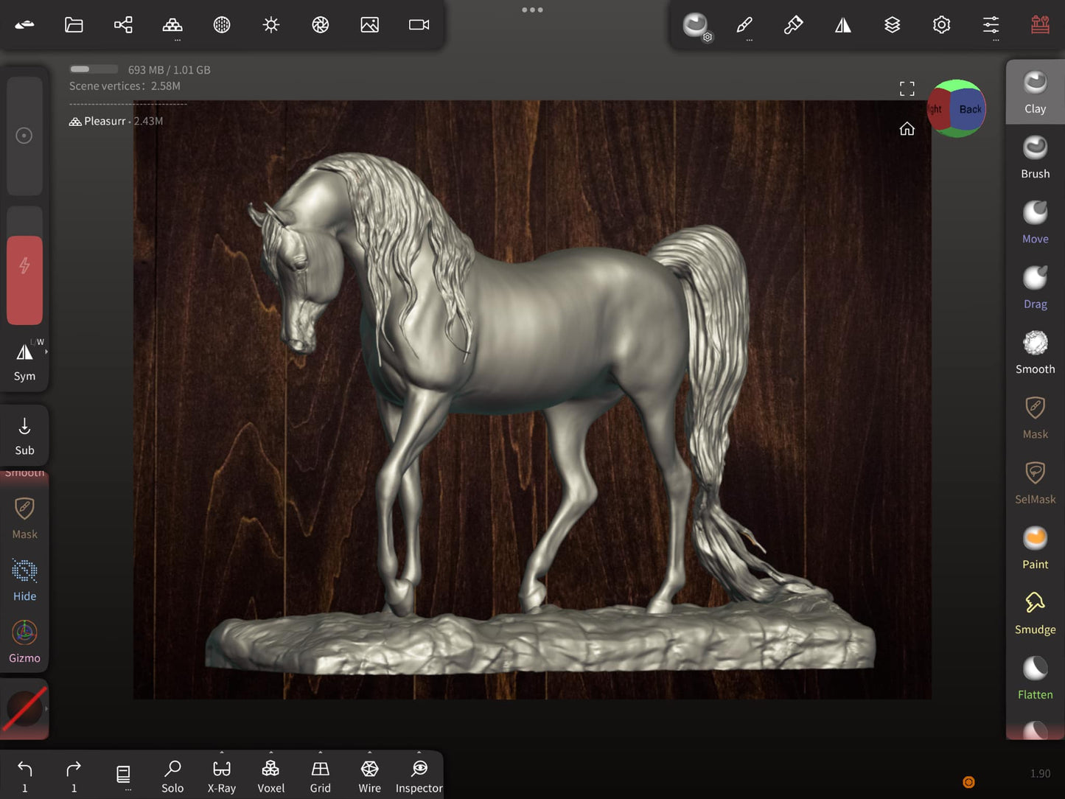The image size is (1065, 799).
Task: Open the Lighting sun menu
Action: 271,25
